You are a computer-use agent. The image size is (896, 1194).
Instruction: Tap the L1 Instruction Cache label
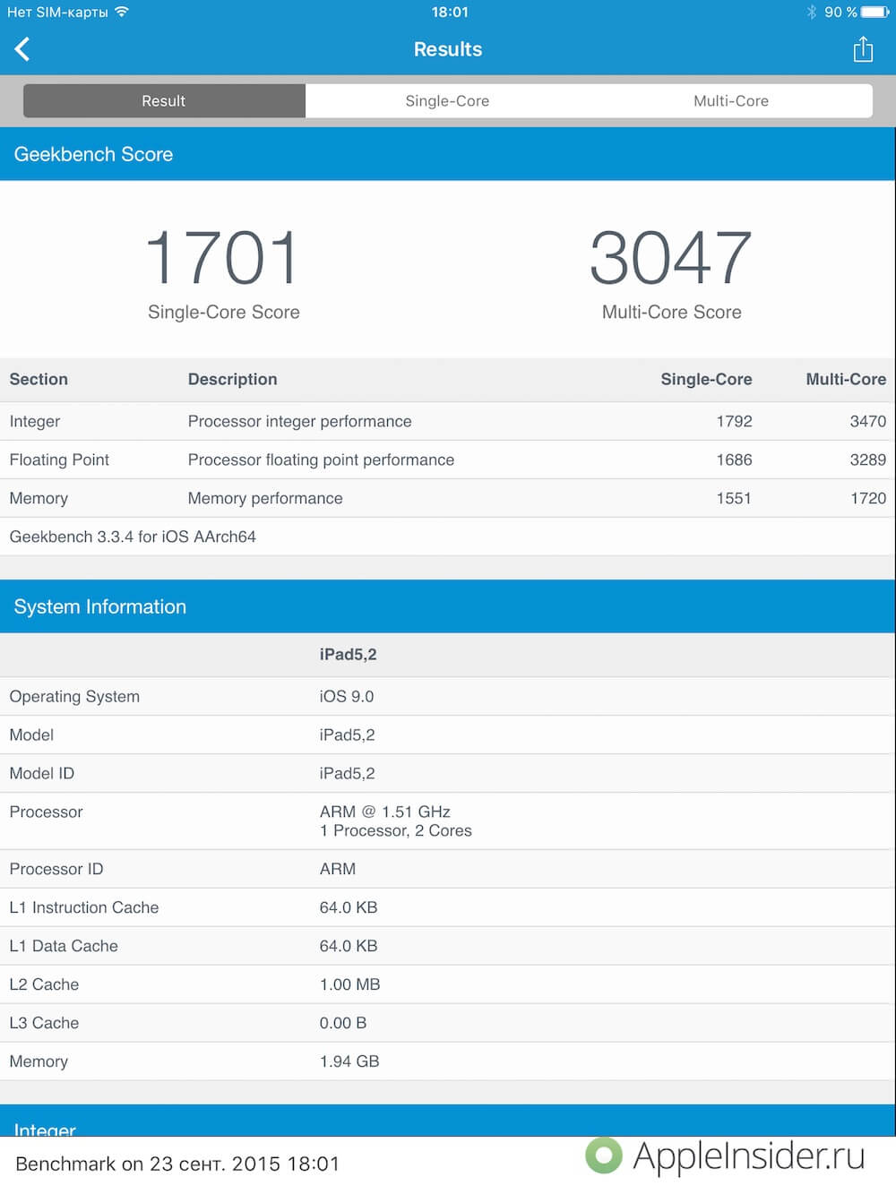pos(84,907)
